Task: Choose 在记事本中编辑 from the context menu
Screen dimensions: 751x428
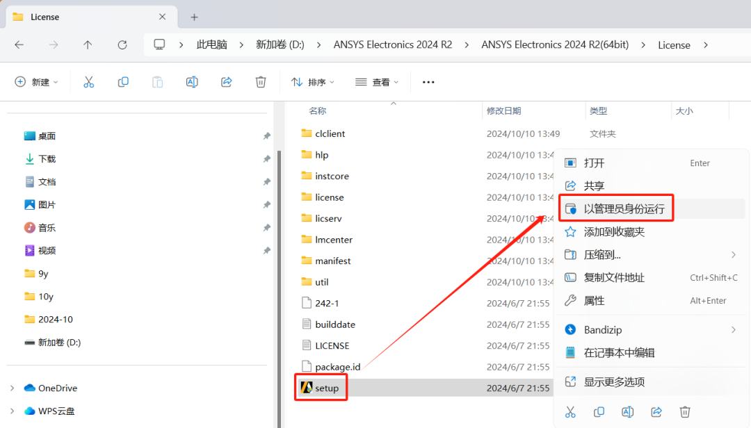Action: click(652, 353)
